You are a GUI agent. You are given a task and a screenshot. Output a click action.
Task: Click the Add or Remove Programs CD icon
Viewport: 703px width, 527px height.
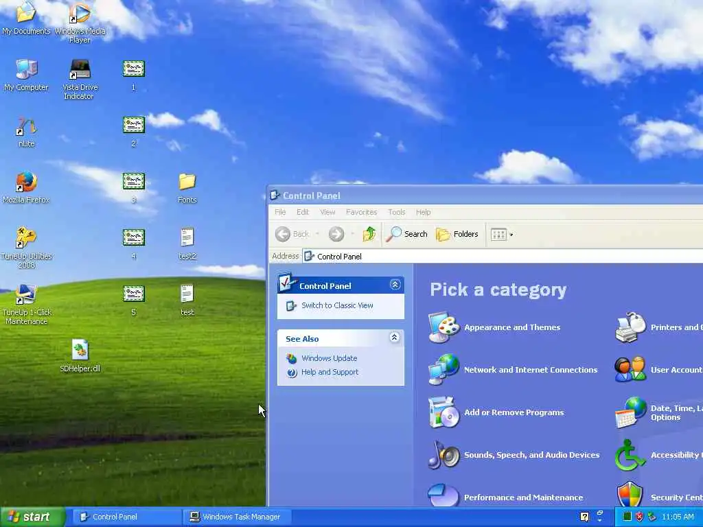pyautogui.click(x=443, y=412)
